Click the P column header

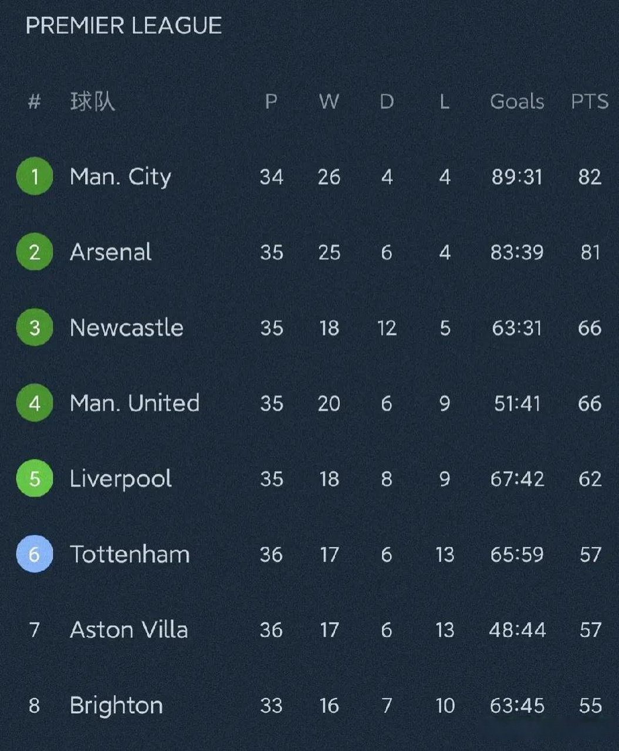click(271, 102)
